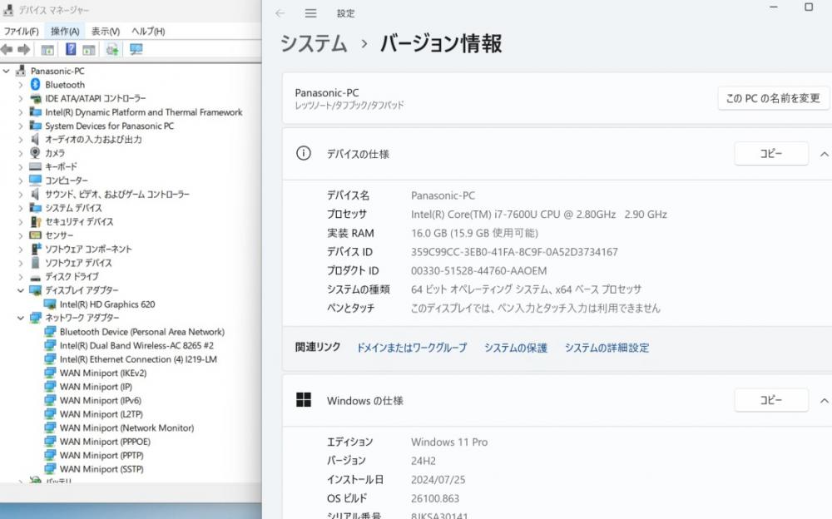Select the WAN Miniport (IKEv2) adapter icon

tap(51, 373)
